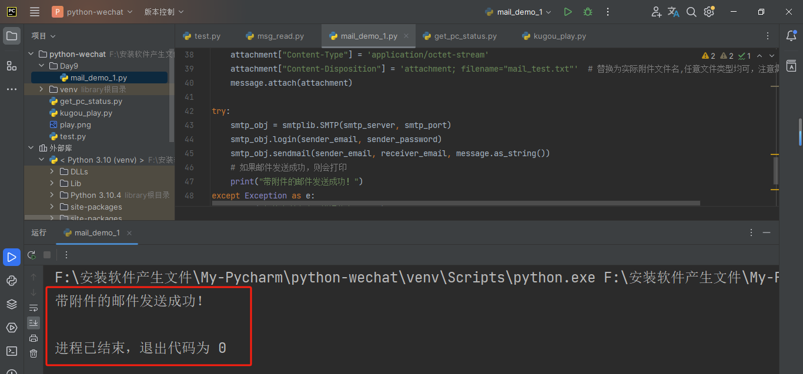Screen dimensions: 803x374
Task: Click the Debug bug icon
Action: [x=587, y=11]
